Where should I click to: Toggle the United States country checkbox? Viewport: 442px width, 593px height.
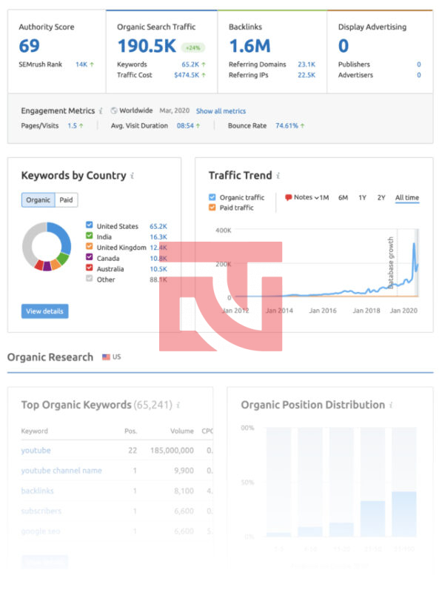tap(89, 225)
